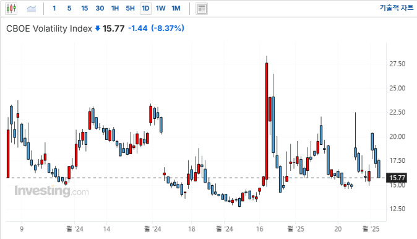Click the date label 18 on time axis

[x=191, y=229]
